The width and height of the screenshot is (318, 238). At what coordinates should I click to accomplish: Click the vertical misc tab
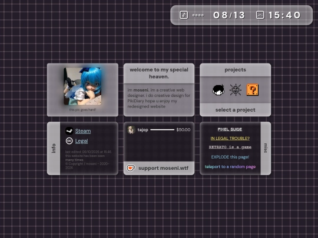(x=266, y=148)
